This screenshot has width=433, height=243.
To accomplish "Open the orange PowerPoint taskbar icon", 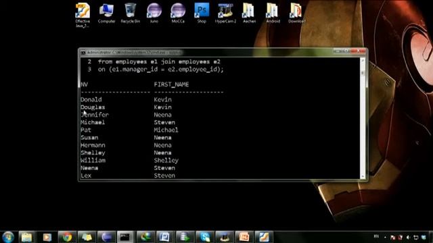I will 244,237.
